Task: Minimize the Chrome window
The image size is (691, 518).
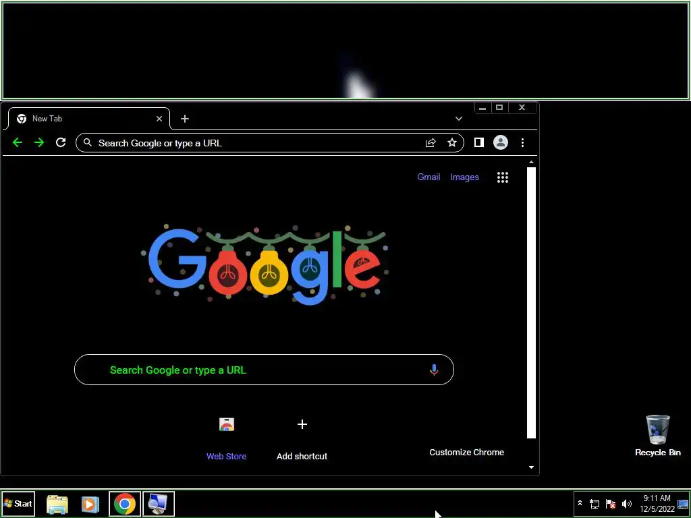Action: click(482, 107)
